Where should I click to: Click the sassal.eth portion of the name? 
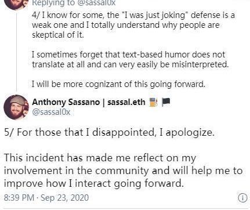click(126, 102)
